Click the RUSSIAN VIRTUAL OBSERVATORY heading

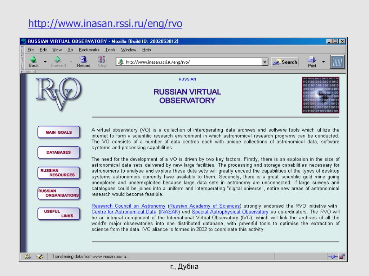187,96
